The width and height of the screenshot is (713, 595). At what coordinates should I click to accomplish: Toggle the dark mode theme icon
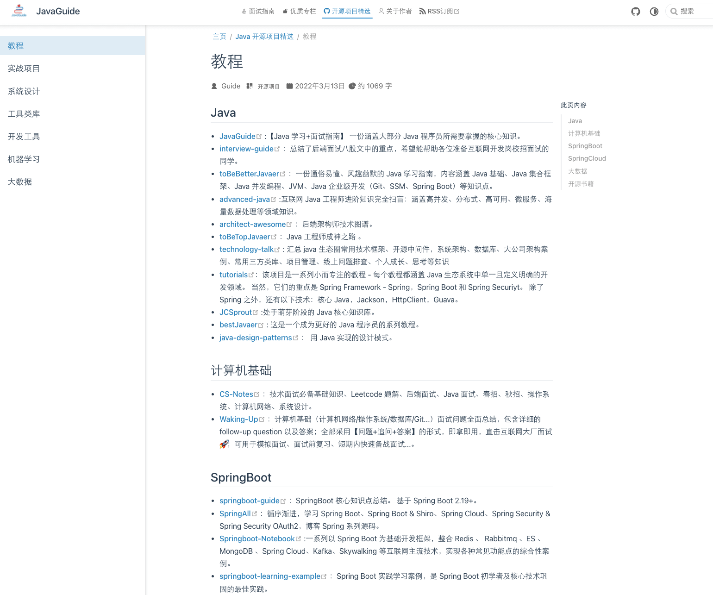(654, 12)
